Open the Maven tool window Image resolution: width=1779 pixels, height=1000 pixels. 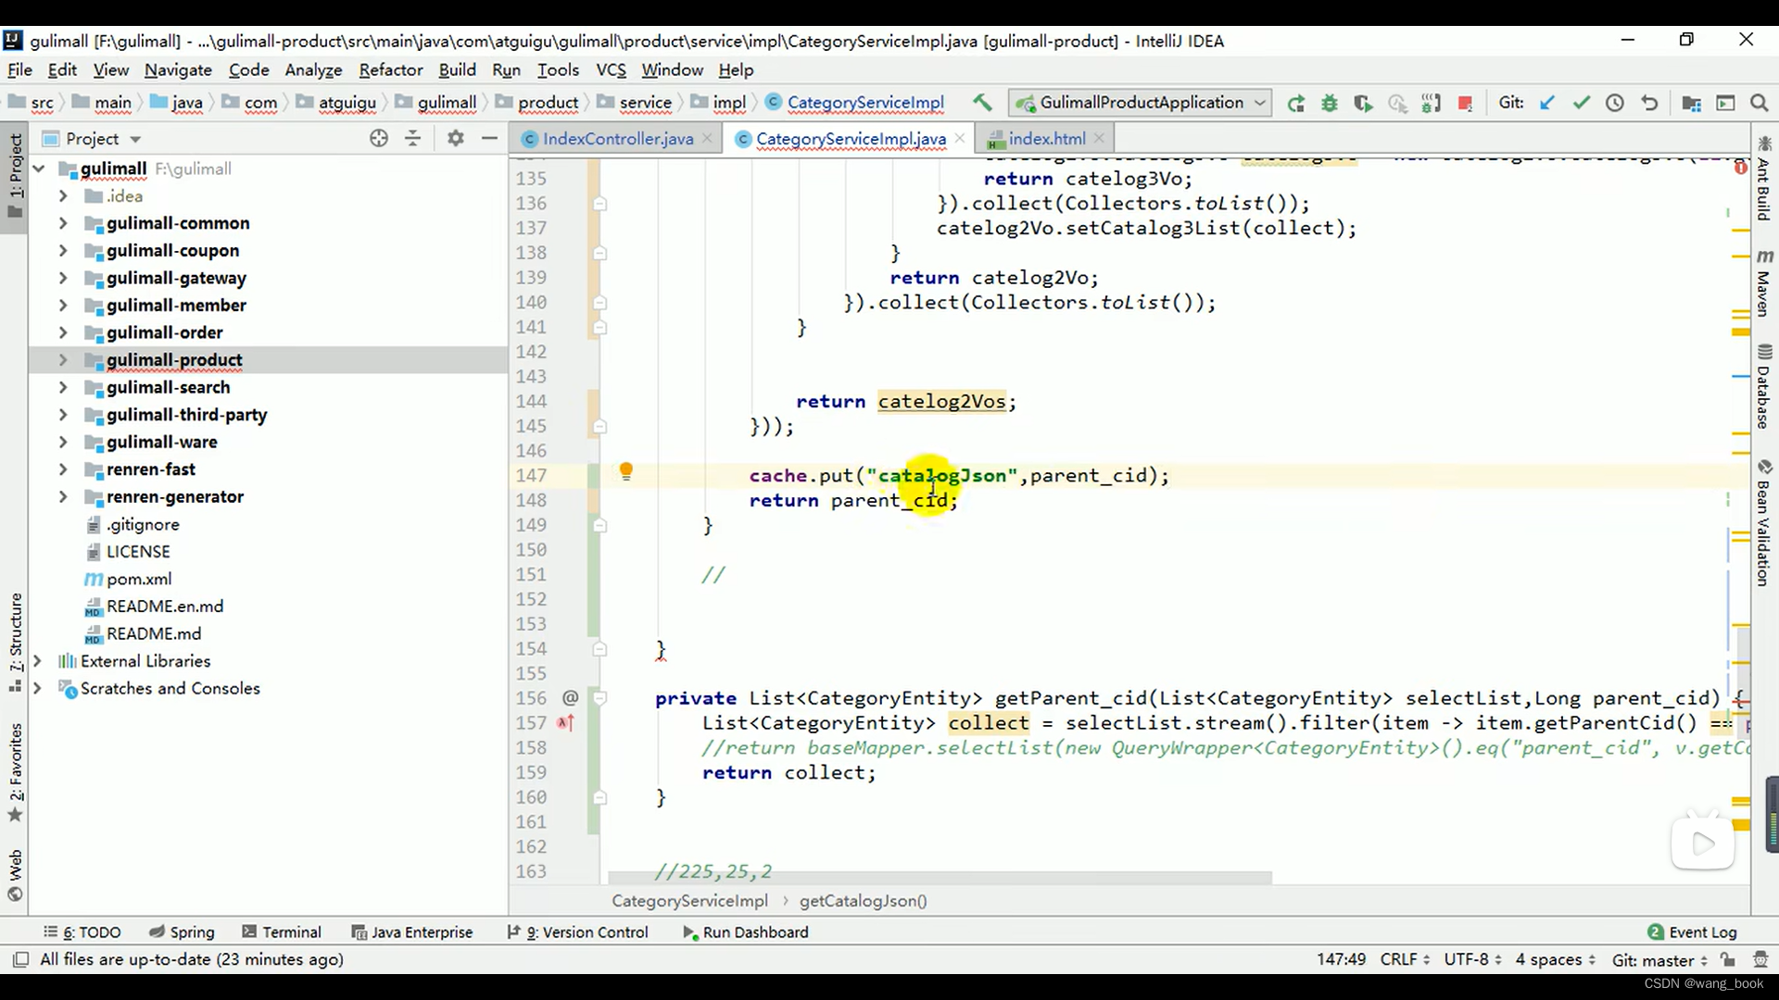[x=1764, y=283]
